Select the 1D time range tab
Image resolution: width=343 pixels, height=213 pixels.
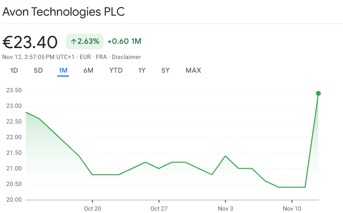pyautogui.click(x=14, y=70)
